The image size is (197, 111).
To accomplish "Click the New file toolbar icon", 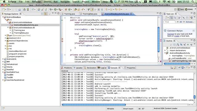I will point(3,10).
